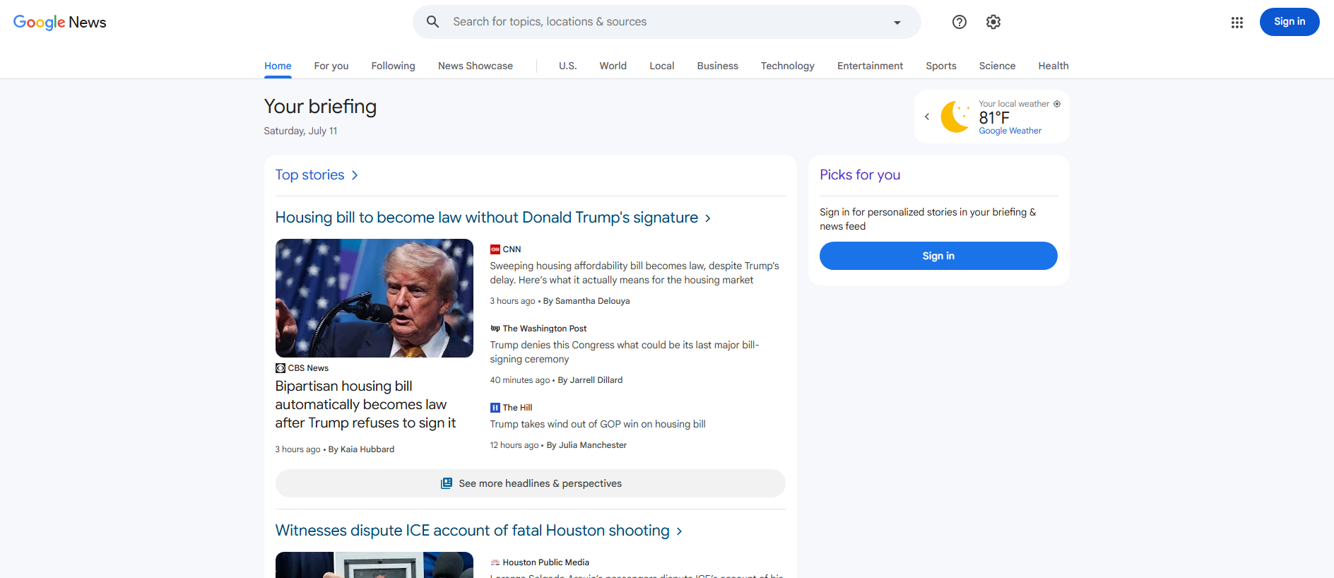
Task: Click the 'By Jarrell Dillard' byline
Action: click(590, 380)
